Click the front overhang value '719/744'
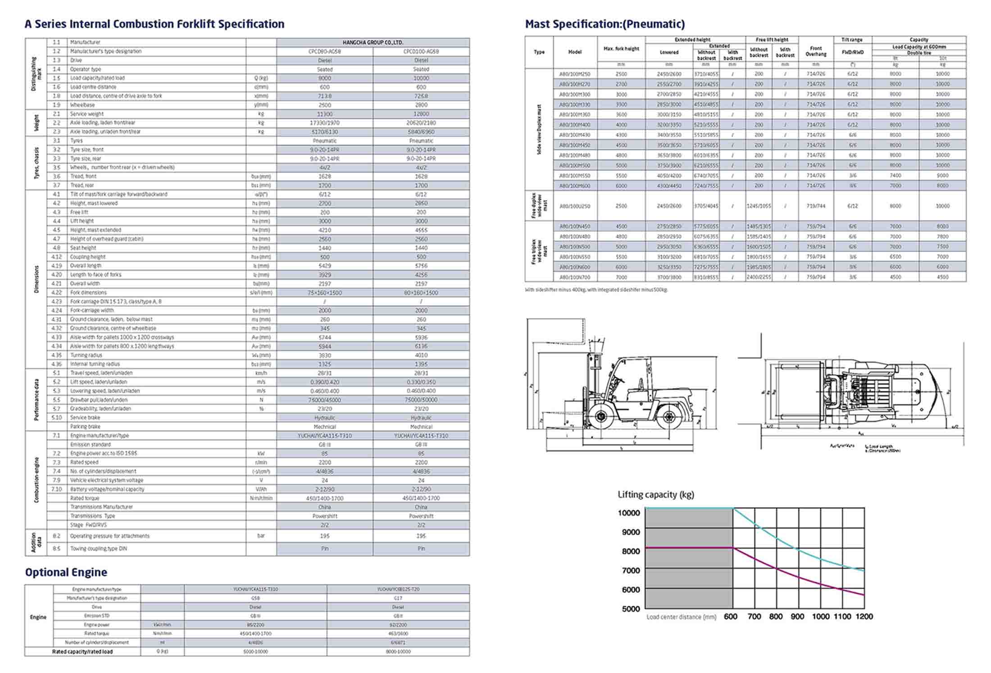Screen dimensions: 991x673 point(816,206)
